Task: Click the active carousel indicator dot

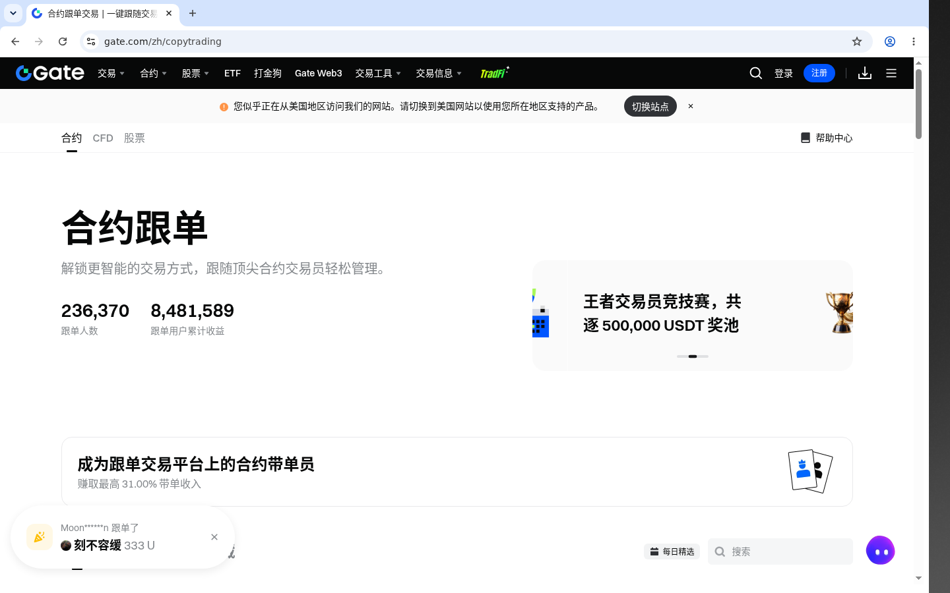Action: [x=693, y=356]
